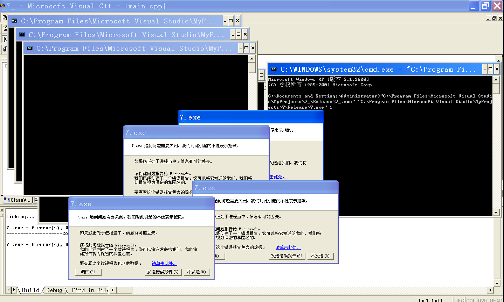This screenshot has height=302, width=504.
Task: Click the frontmost Program Files console's title icon
Action: pyautogui.click(x=30, y=48)
